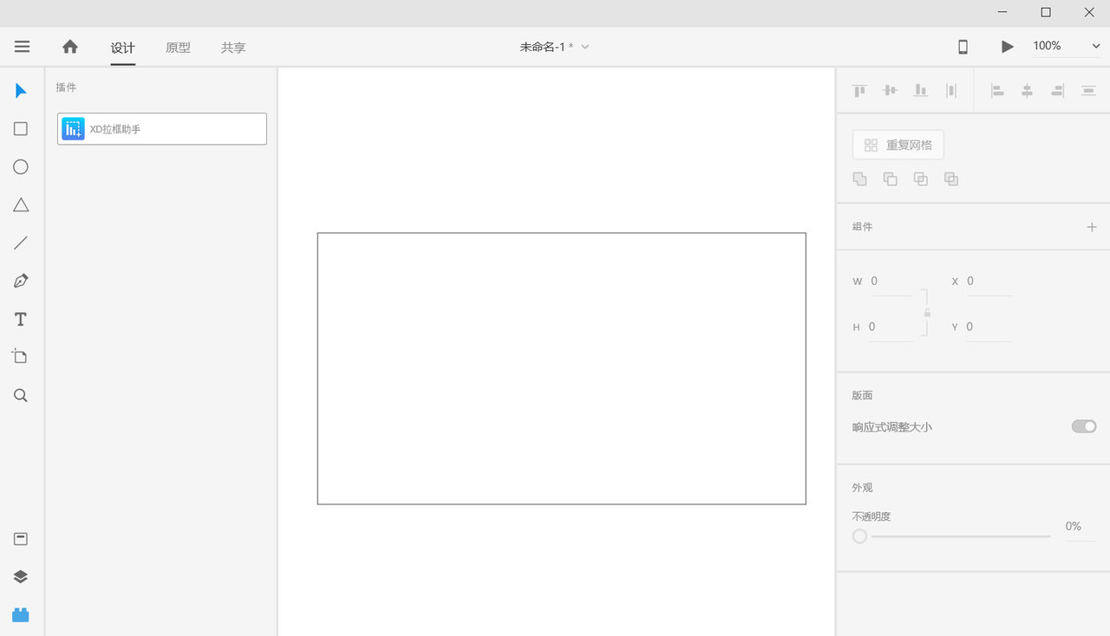Click the Y position field
Image resolution: width=1110 pixels, height=636 pixels.
point(989,328)
